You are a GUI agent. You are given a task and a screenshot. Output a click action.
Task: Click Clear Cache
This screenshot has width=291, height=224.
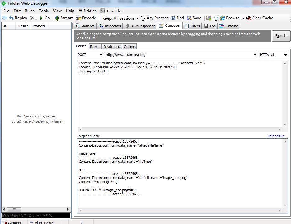260,18
